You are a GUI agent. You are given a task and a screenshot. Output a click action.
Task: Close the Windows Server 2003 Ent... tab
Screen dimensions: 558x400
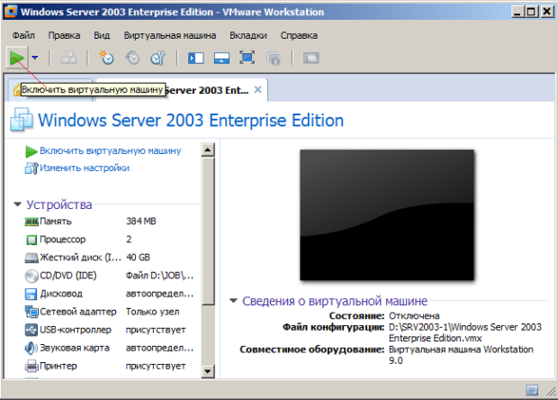[258, 90]
